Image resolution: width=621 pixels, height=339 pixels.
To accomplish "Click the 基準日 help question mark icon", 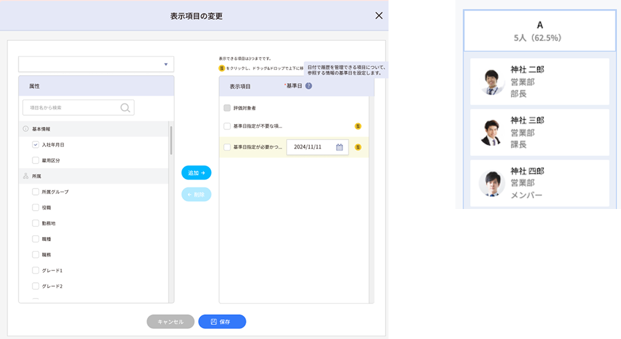I will (x=308, y=86).
